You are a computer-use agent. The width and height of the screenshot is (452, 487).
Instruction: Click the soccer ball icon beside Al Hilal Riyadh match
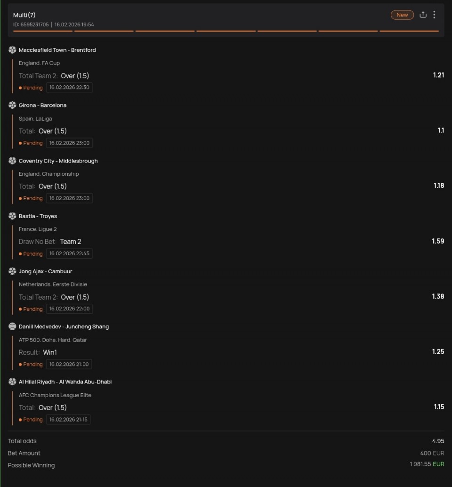pyautogui.click(x=12, y=381)
